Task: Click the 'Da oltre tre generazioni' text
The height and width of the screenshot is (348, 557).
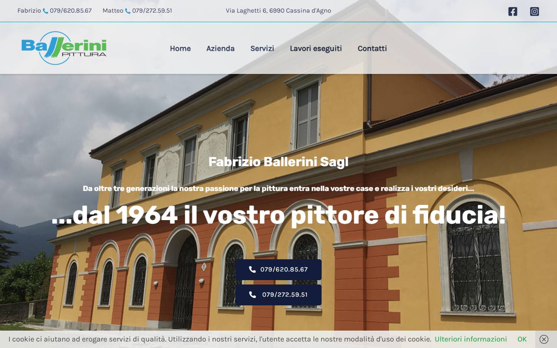Action: pos(278,188)
